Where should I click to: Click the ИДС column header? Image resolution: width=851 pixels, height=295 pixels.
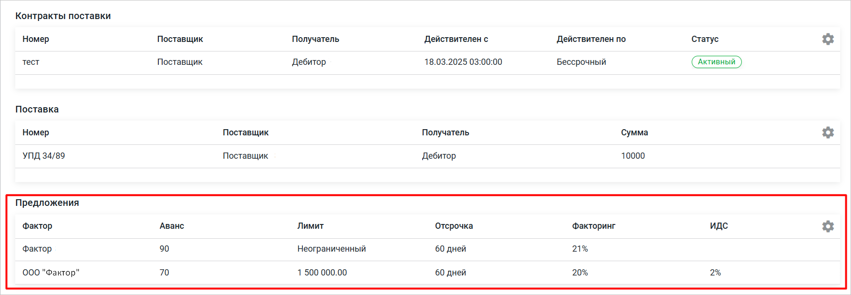718,226
